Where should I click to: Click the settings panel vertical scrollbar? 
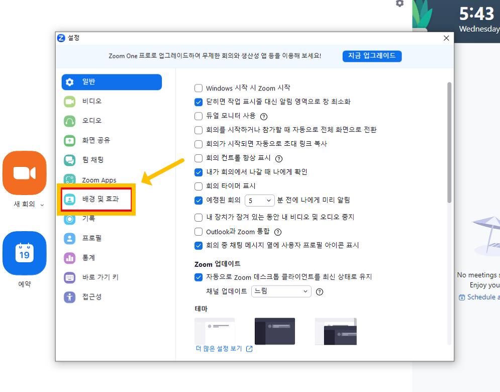tap(449, 143)
